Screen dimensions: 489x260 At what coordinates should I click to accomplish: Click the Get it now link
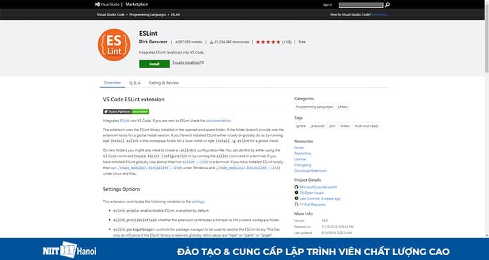click(380, 15)
